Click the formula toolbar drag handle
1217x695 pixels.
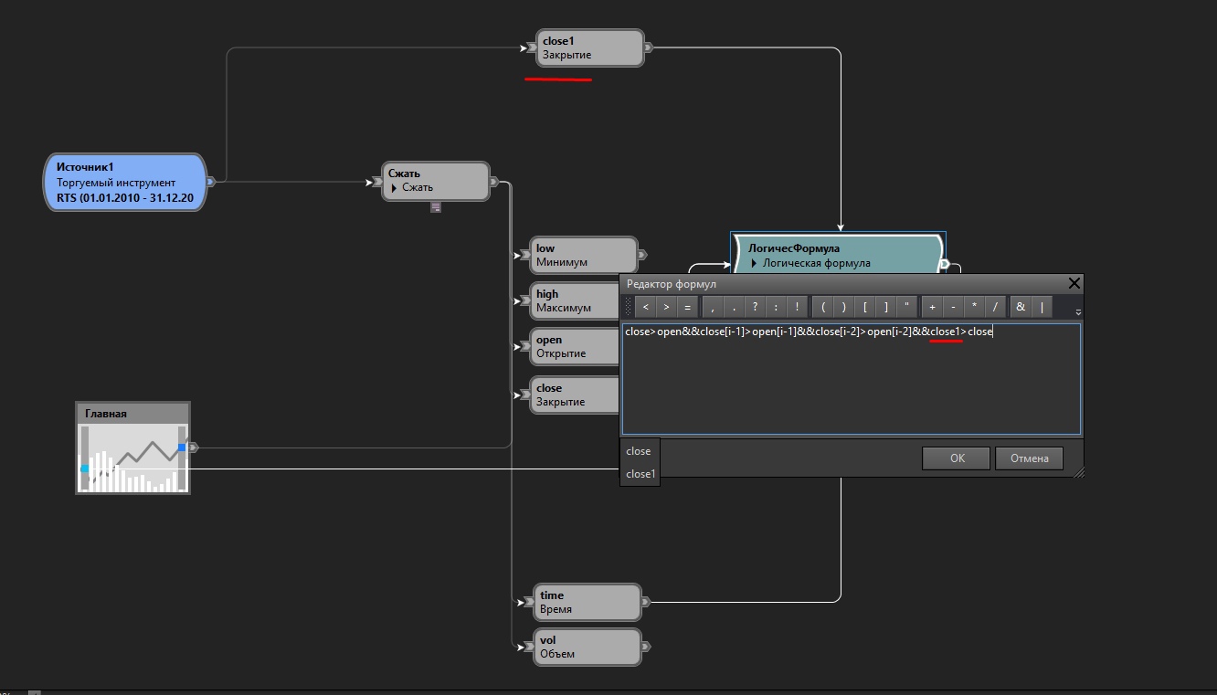629,307
